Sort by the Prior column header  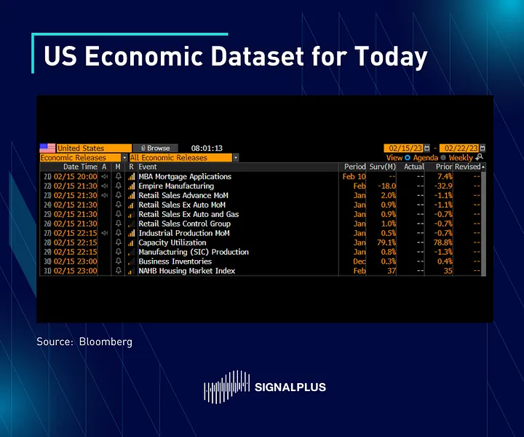coord(444,167)
